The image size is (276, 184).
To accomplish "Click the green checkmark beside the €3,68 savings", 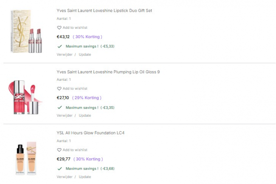I will pyautogui.click(x=60, y=168).
